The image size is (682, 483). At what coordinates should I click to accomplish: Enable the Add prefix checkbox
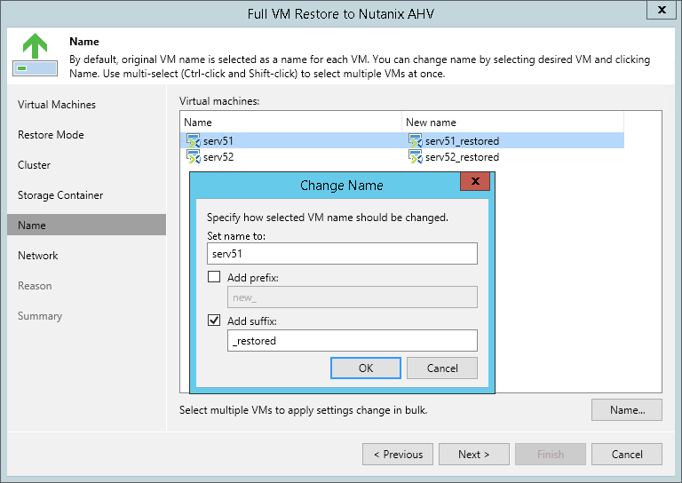click(214, 277)
